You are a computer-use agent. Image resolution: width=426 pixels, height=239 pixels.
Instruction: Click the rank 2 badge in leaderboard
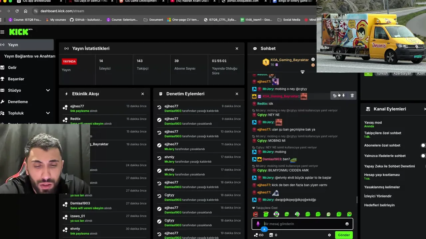tap(313, 59)
